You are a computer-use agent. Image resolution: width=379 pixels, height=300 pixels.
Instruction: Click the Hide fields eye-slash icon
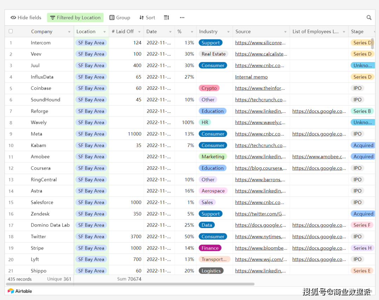coord(13,18)
